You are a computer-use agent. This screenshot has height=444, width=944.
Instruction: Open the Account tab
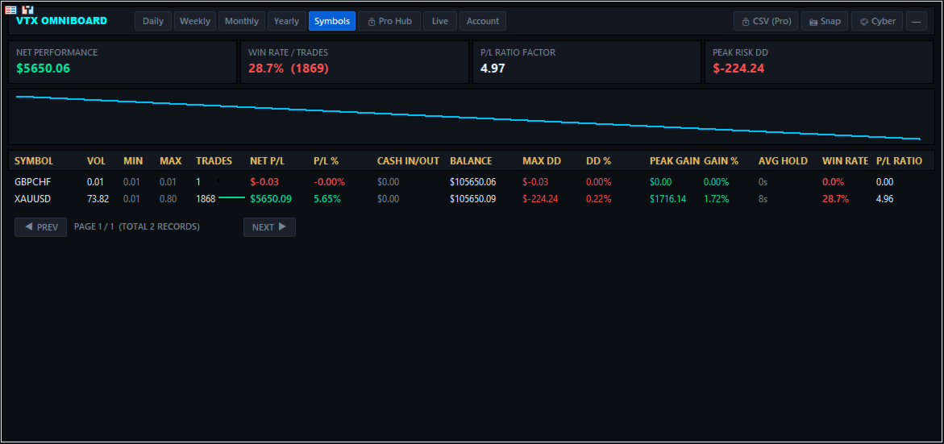coord(483,21)
